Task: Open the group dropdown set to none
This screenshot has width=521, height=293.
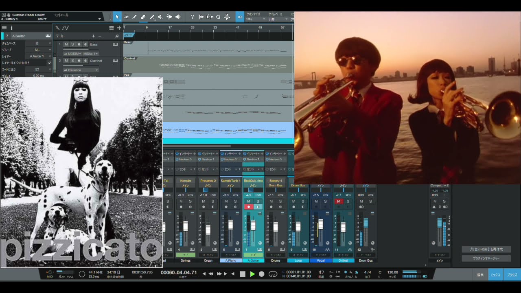Action: click(39, 50)
